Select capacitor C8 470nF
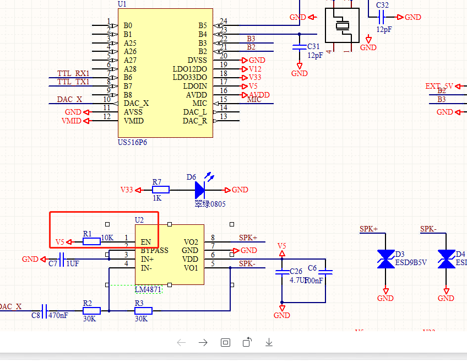Viewport: 467px width, 361px height. coord(45,311)
